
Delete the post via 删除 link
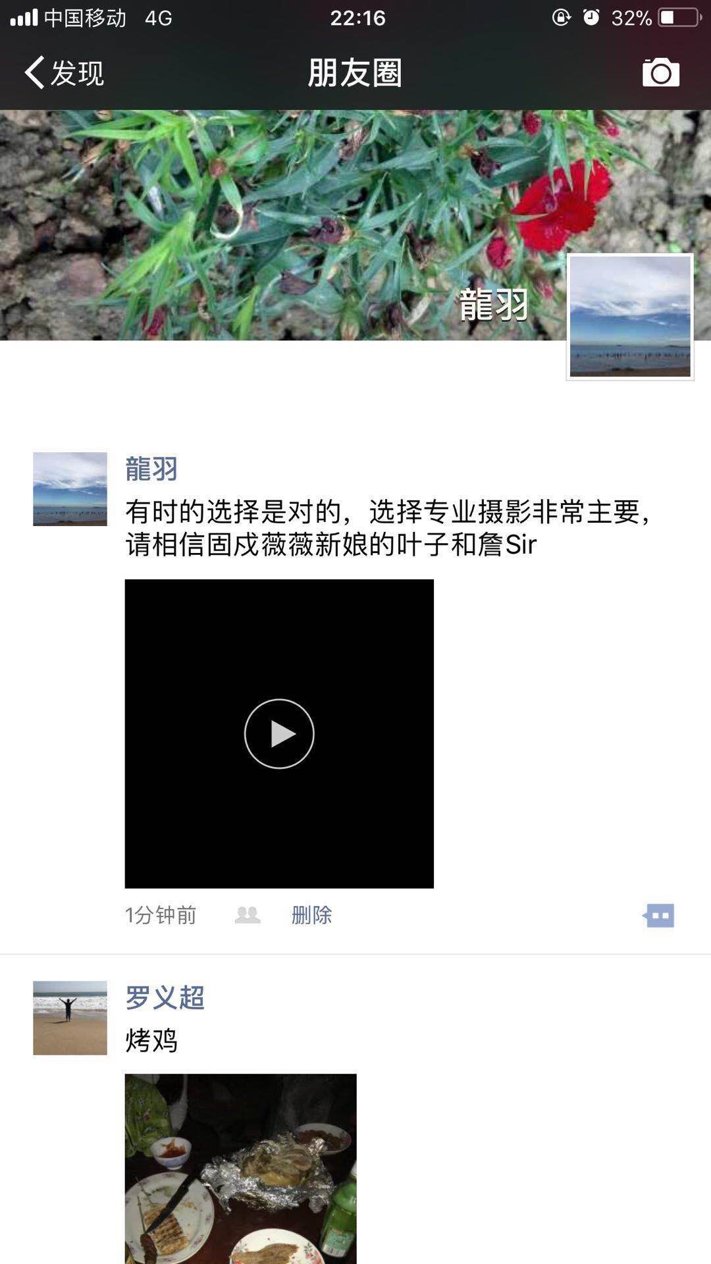311,915
